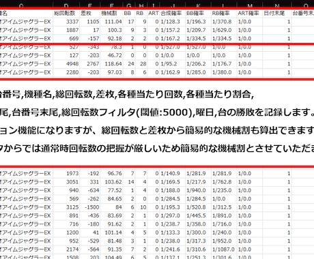Select the cell reading 1/940.0
Viewport: 314px width, 259px height.
click(x=198, y=190)
